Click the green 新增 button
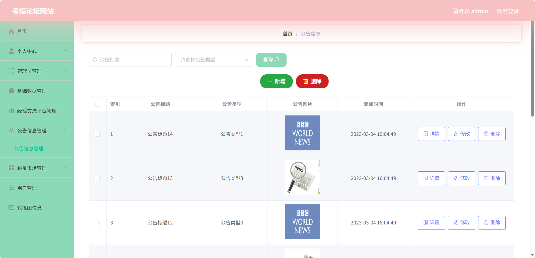The width and height of the screenshot is (535, 258). [276, 81]
